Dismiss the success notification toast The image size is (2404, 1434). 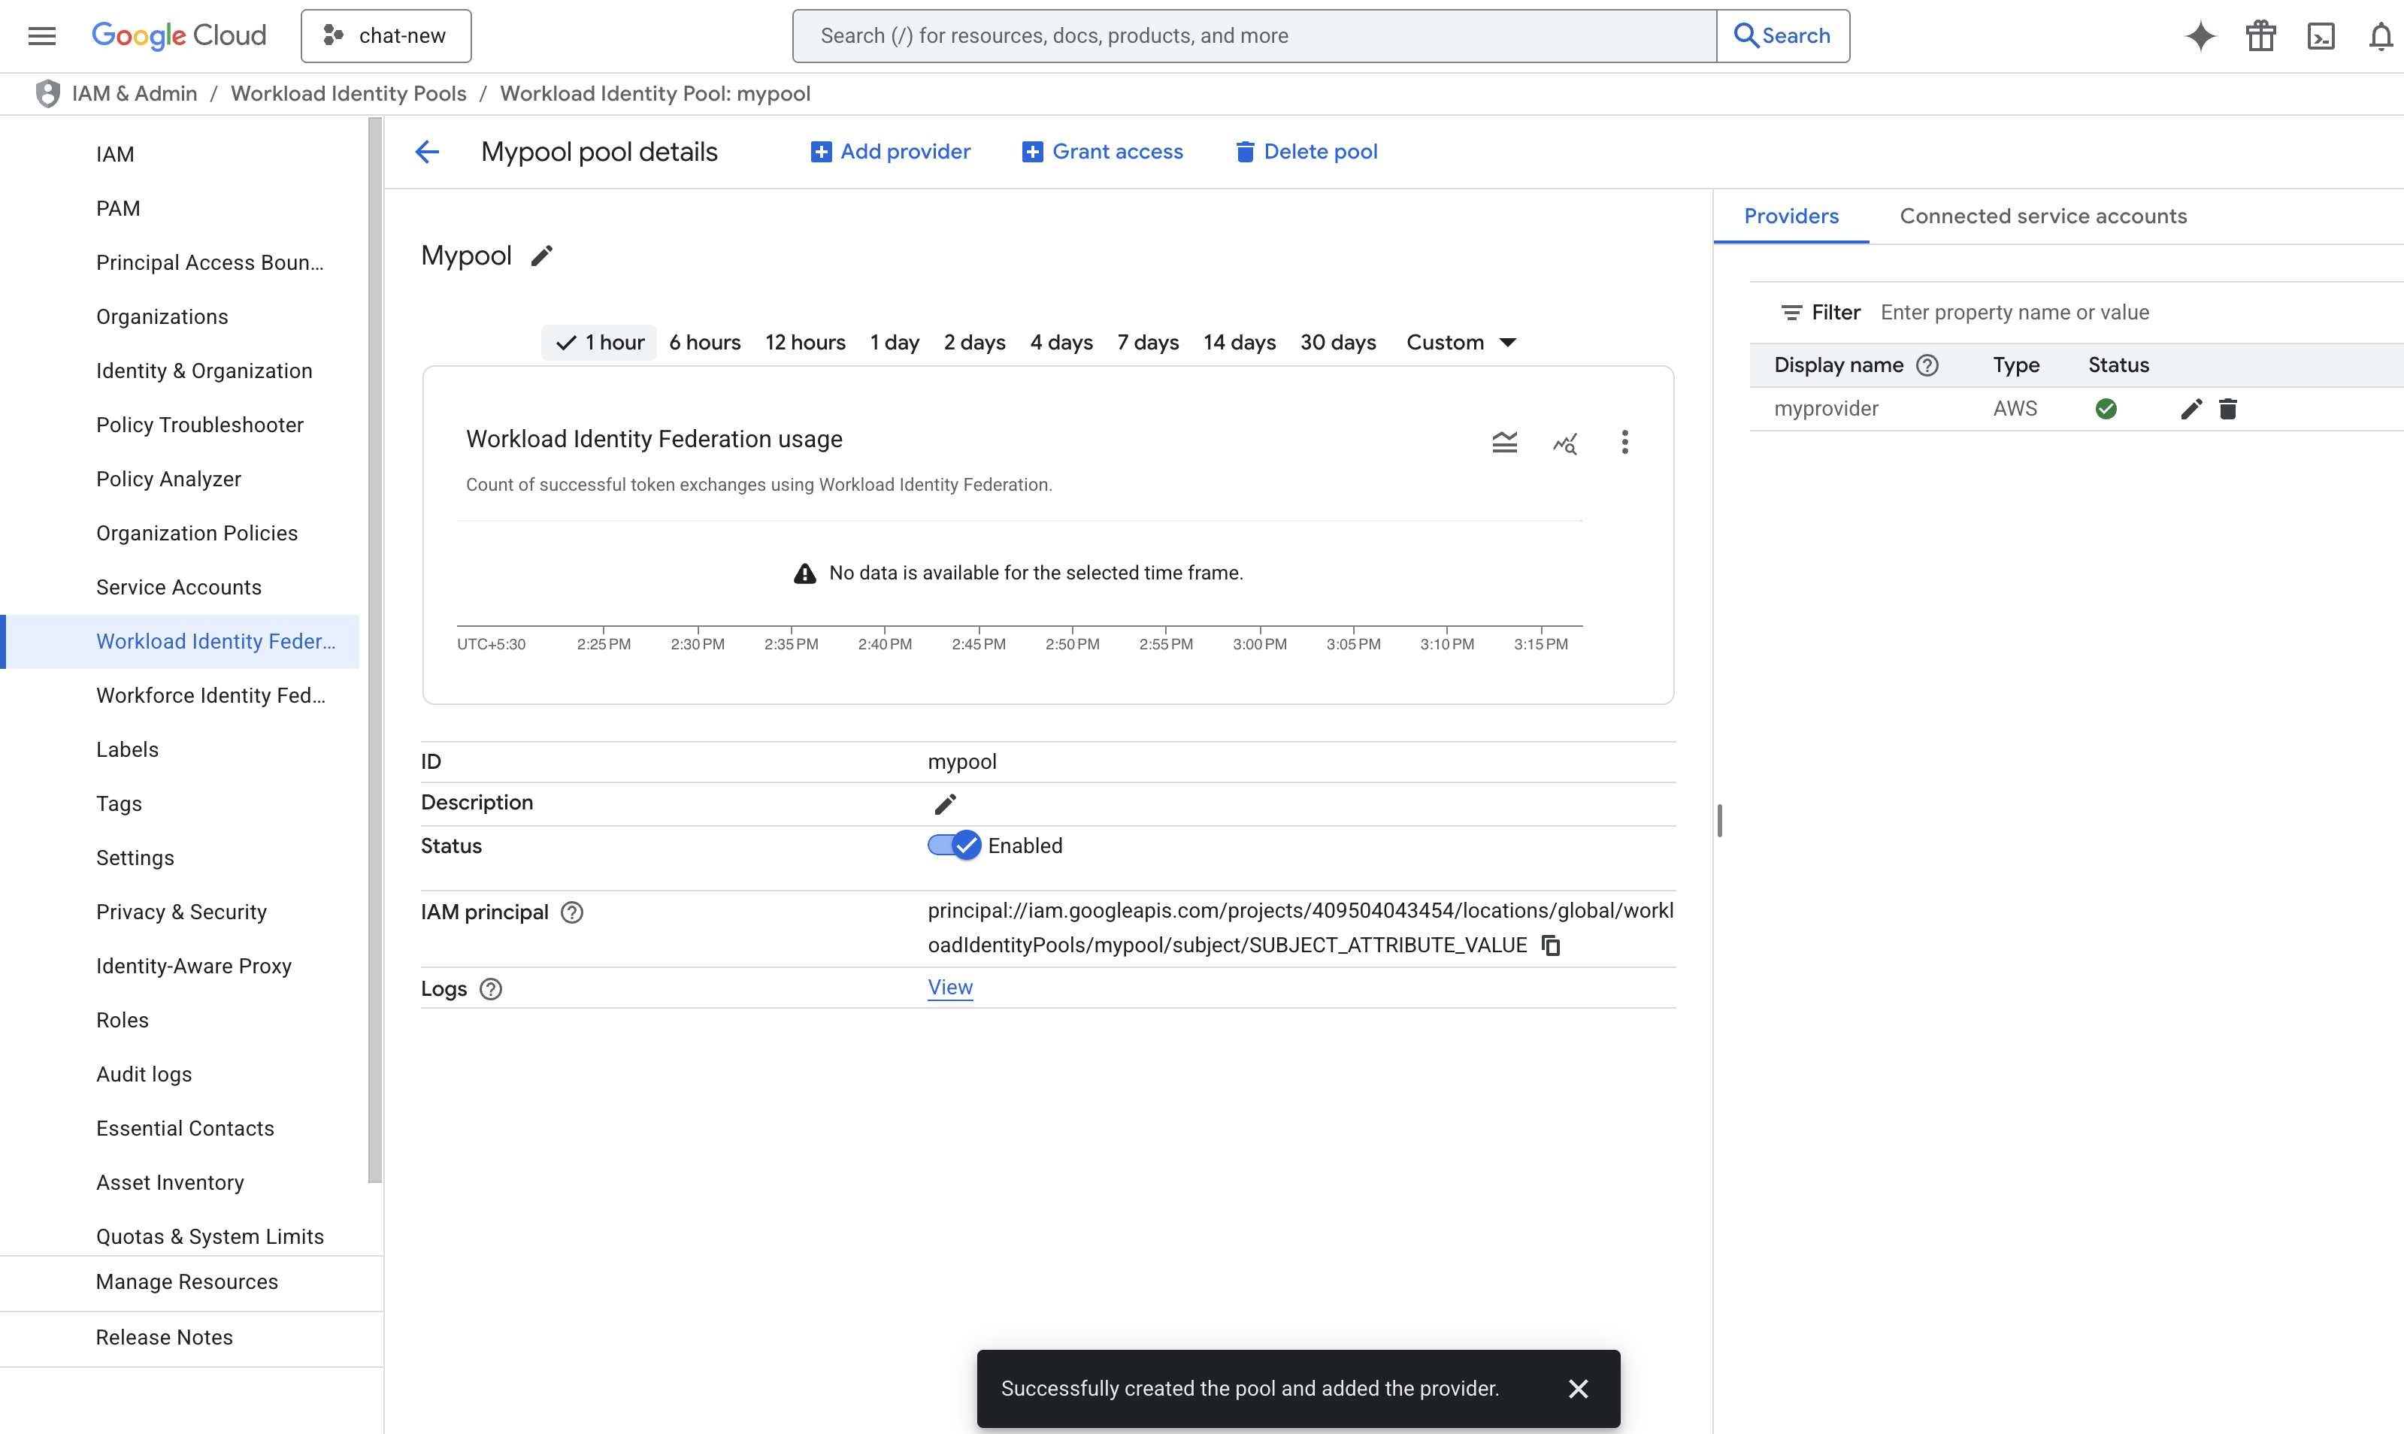[x=1579, y=1389]
